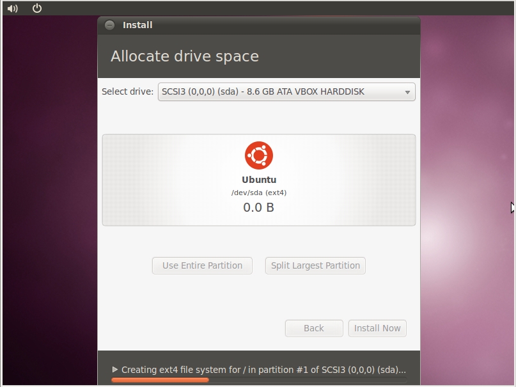The image size is (516, 387).
Task: Click Use Entire Partition button
Action: click(x=202, y=265)
